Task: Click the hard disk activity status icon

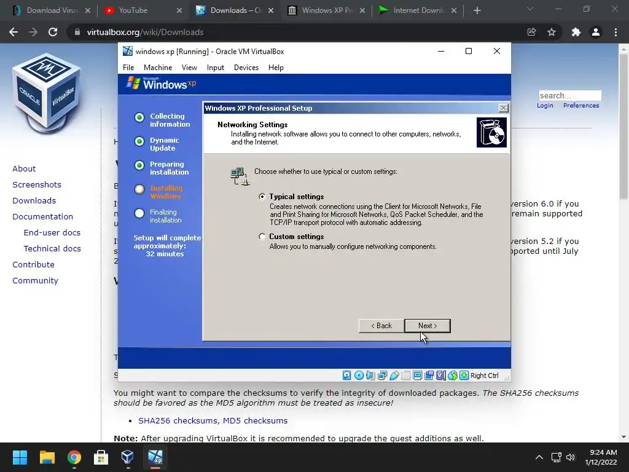Action: tap(347, 376)
